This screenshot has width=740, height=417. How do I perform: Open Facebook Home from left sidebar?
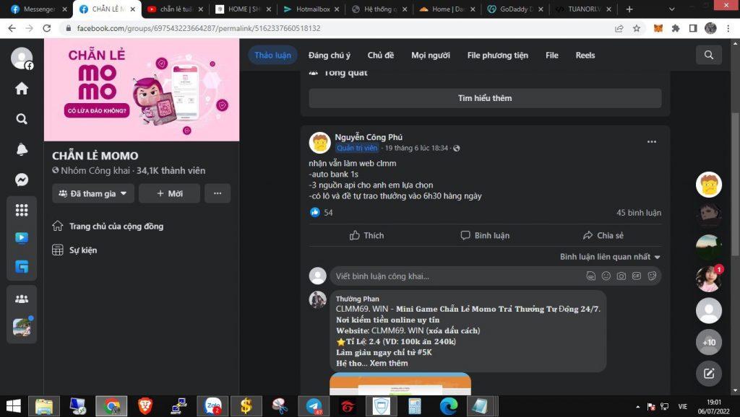click(x=22, y=89)
